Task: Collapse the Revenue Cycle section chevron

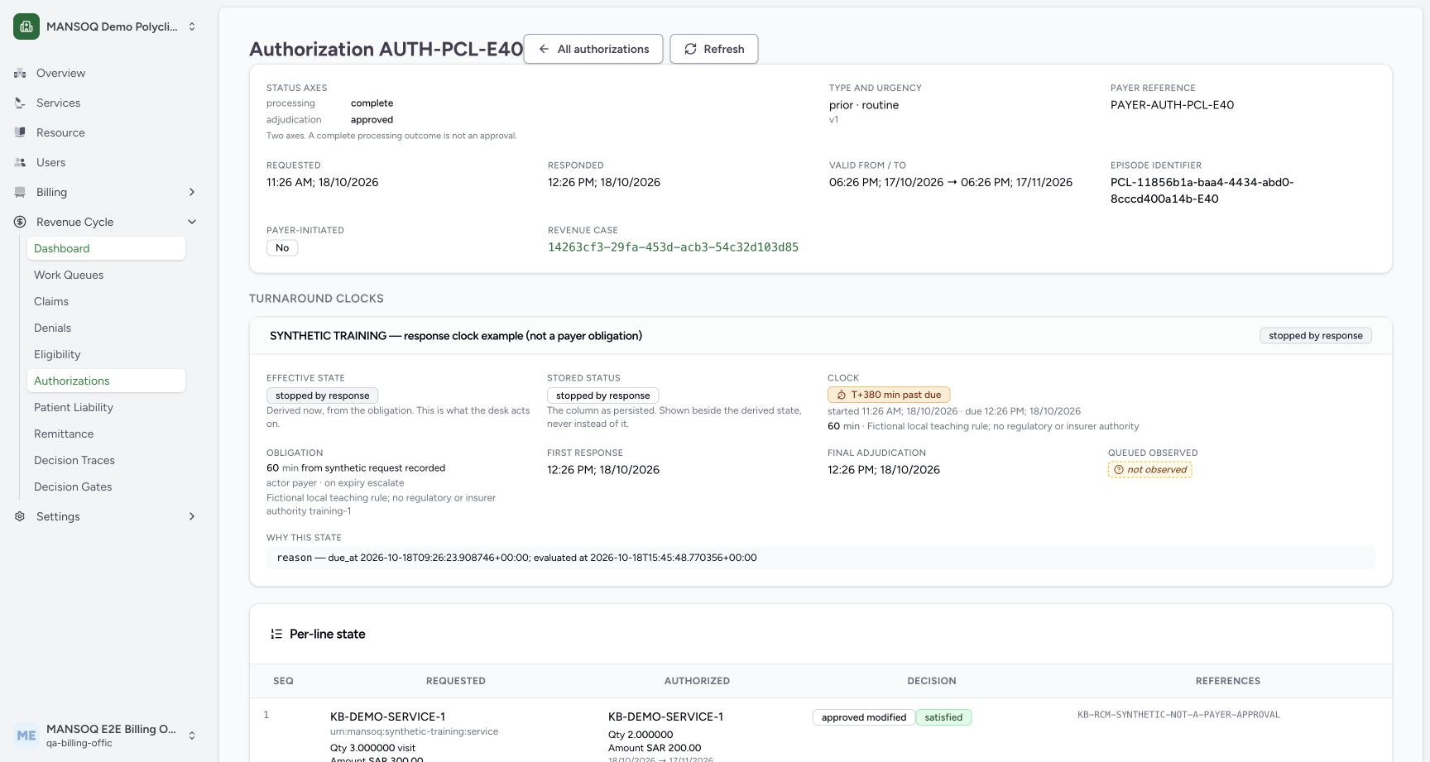Action: tap(192, 222)
